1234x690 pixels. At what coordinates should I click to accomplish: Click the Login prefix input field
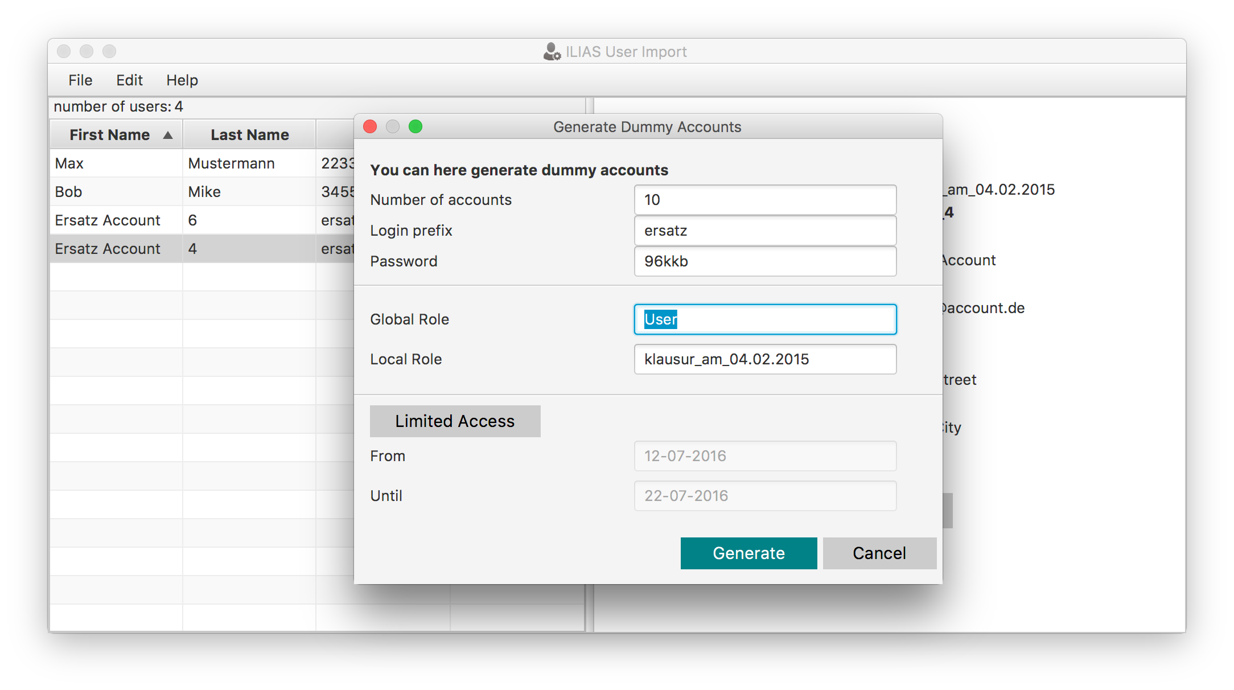tap(765, 231)
